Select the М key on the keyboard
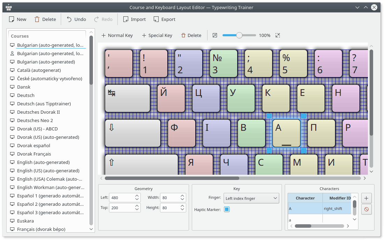385x241 pixels. pyautogui.click(x=304, y=164)
